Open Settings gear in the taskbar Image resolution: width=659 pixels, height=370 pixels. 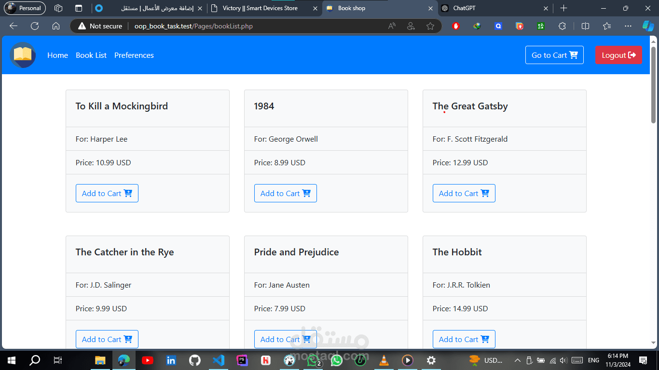tap(431, 360)
